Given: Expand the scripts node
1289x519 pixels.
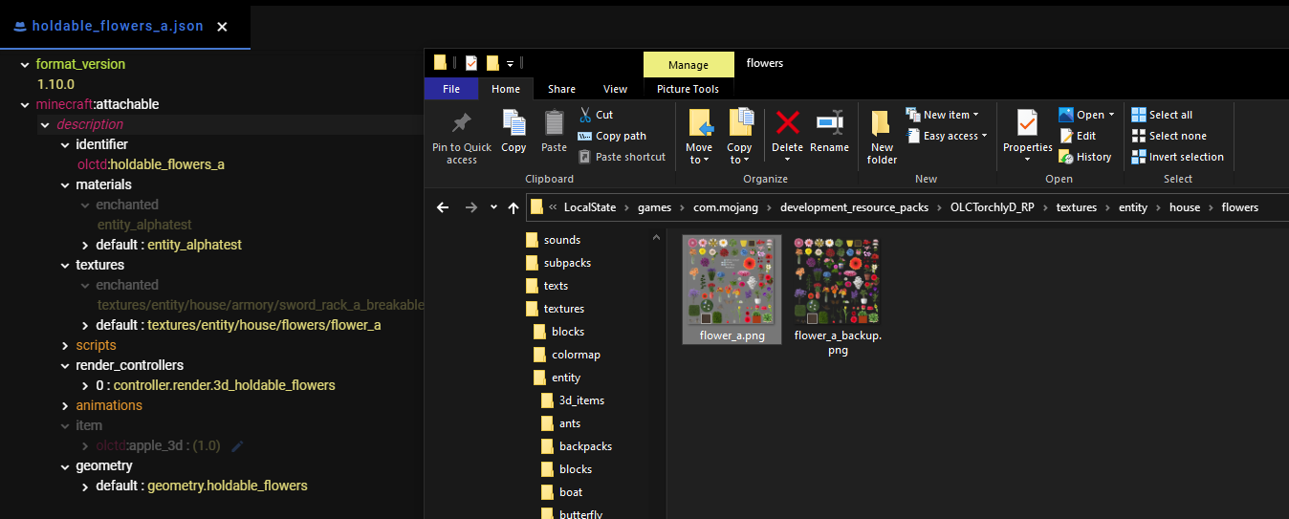Looking at the screenshot, I should point(65,345).
